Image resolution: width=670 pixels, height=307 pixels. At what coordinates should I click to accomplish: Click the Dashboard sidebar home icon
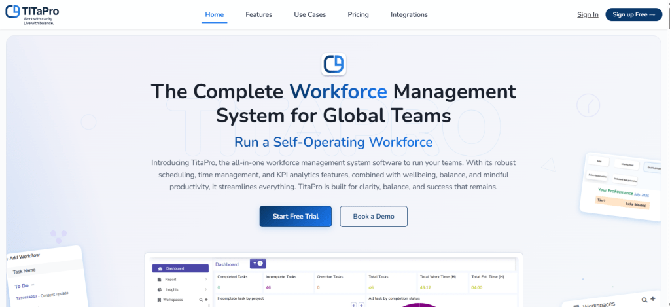pyautogui.click(x=159, y=268)
